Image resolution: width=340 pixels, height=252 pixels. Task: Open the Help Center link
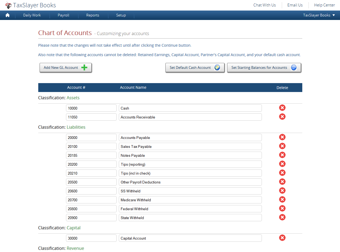point(325,5)
